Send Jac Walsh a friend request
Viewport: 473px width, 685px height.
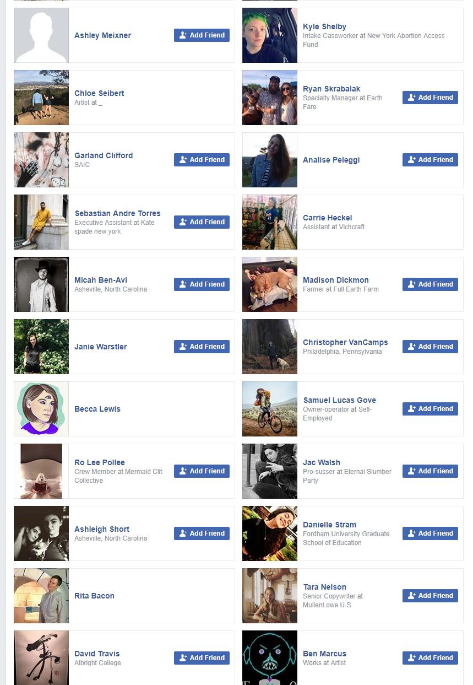pos(430,471)
